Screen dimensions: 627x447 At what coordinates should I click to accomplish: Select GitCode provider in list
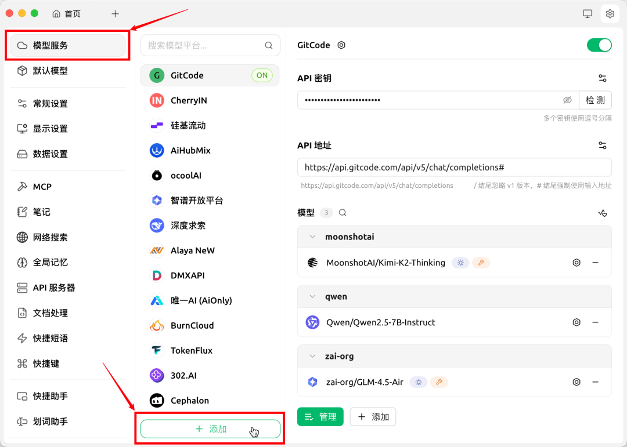point(210,75)
